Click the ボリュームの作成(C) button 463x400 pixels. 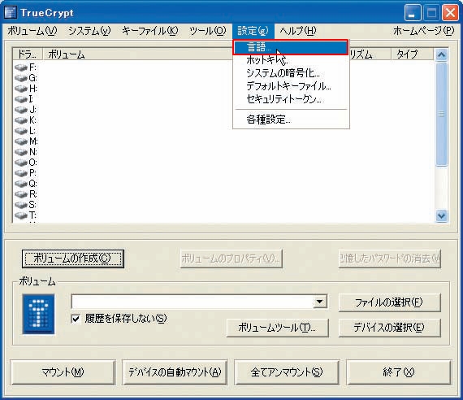tap(73, 259)
